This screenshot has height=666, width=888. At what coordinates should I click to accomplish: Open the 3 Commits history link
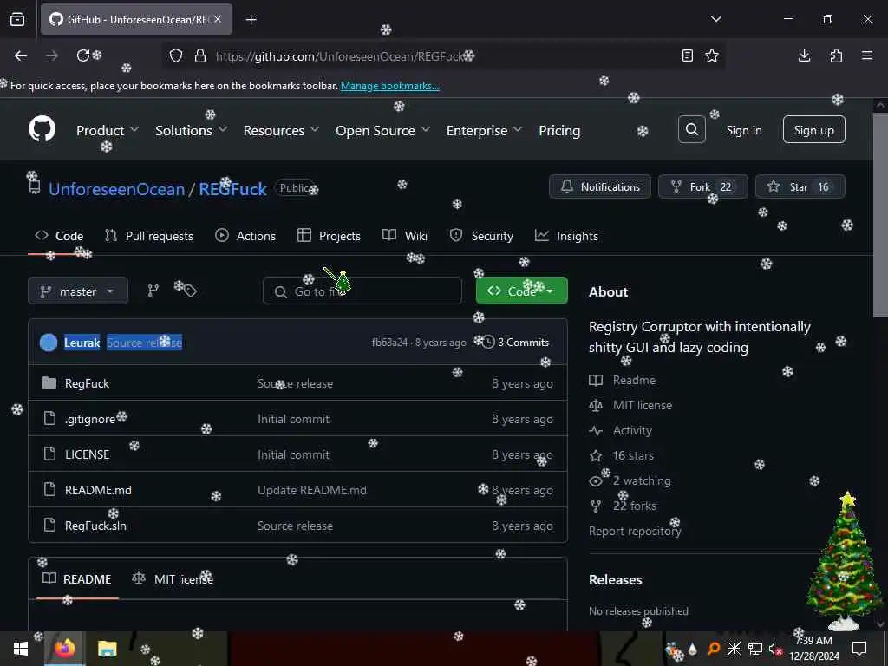[516, 342]
